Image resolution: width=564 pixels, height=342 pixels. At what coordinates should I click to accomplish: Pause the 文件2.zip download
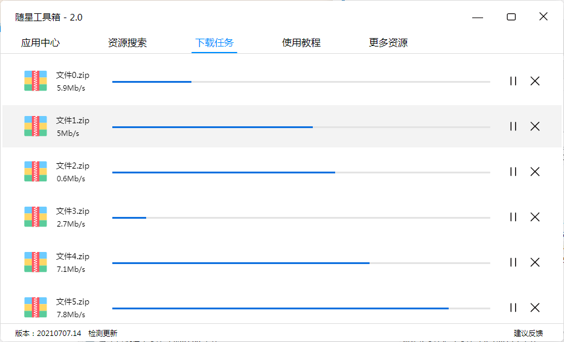click(513, 172)
